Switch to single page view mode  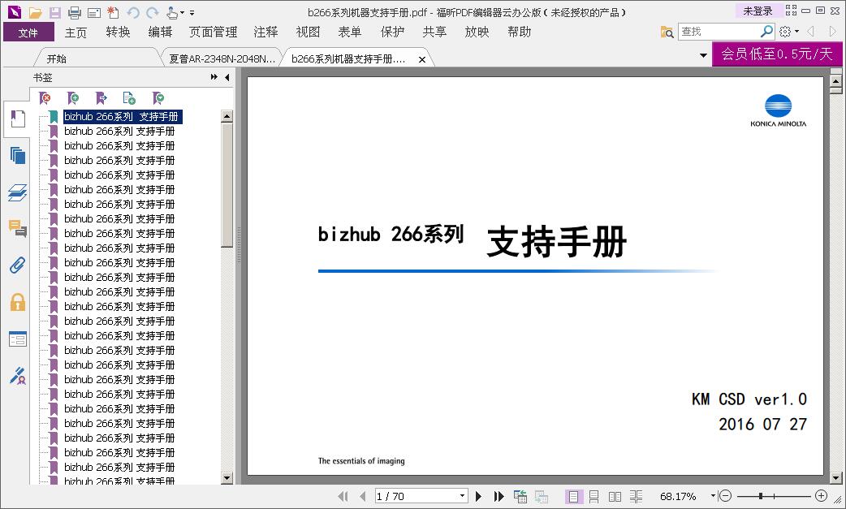pos(573,496)
